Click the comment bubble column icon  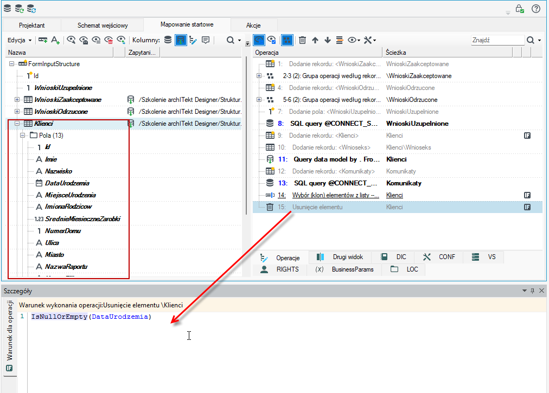tap(206, 40)
